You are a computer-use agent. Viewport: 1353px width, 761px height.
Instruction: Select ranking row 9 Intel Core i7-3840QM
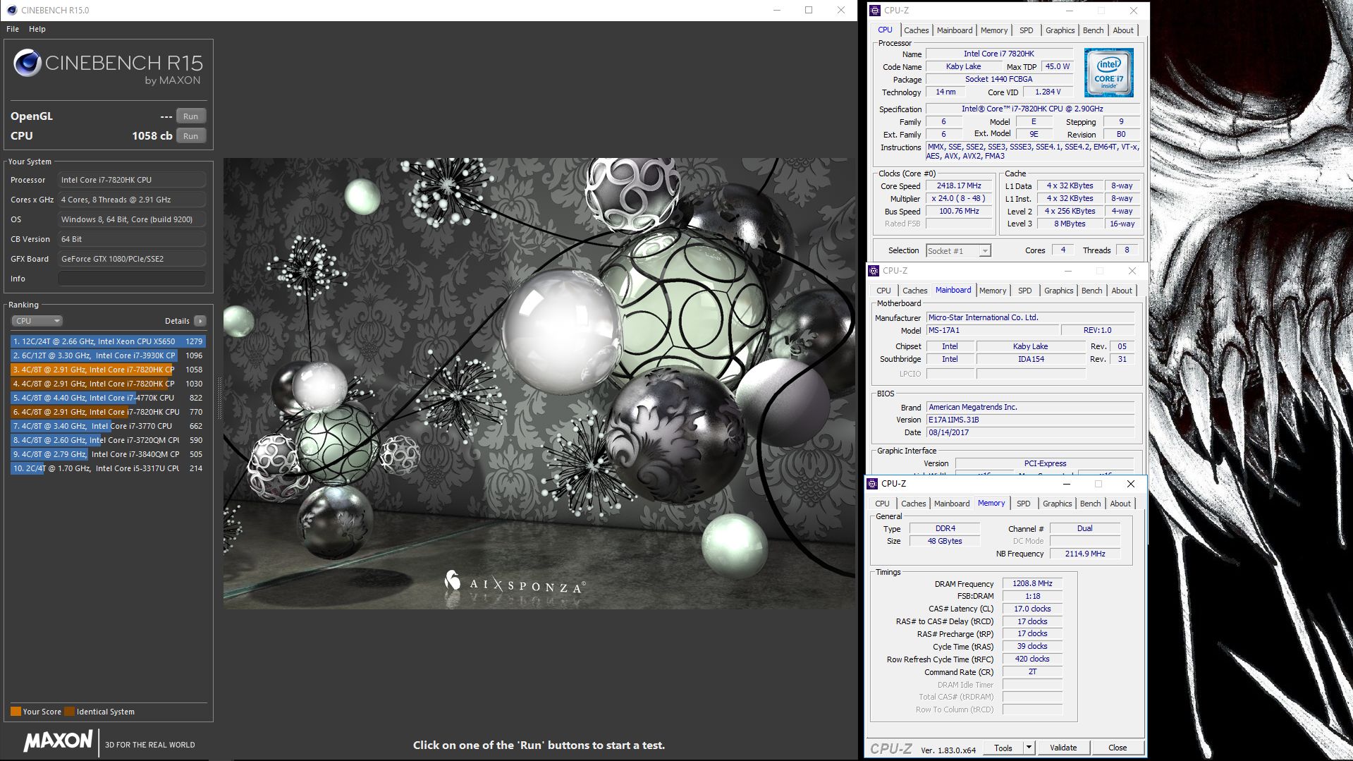click(x=108, y=454)
